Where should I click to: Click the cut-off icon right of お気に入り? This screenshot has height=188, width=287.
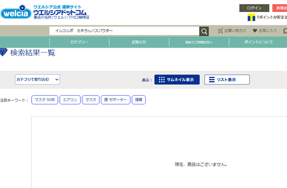pyautogui.click(x=285, y=31)
